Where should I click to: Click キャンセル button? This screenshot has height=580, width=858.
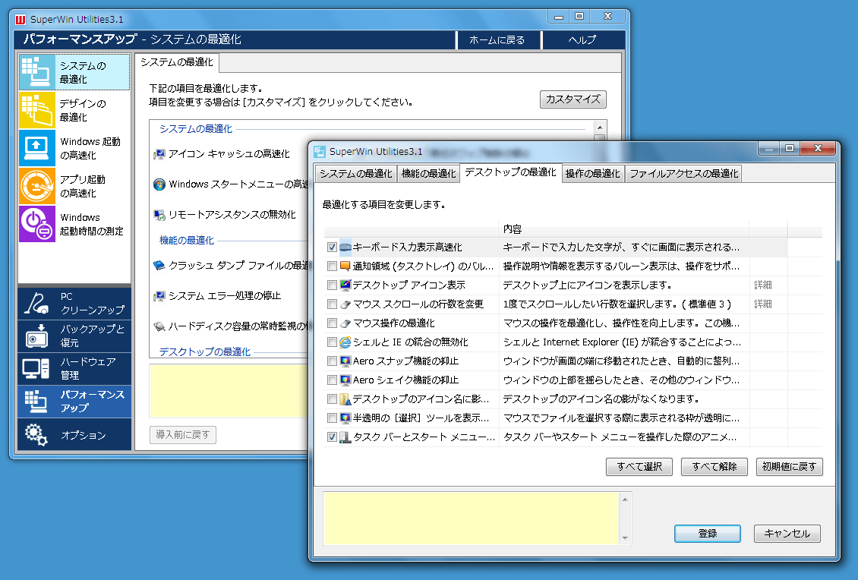pyautogui.click(x=787, y=534)
